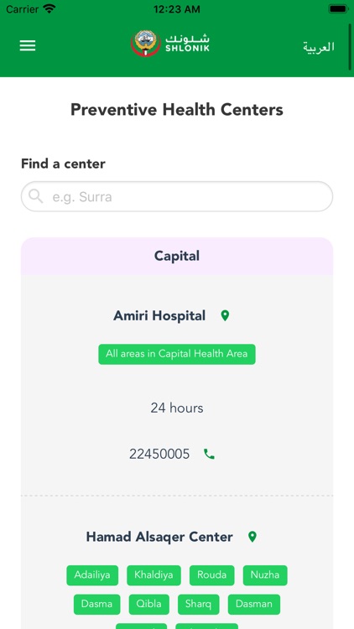Click the scrollbar at right edge
The image size is (354, 629).
coord(351,47)
